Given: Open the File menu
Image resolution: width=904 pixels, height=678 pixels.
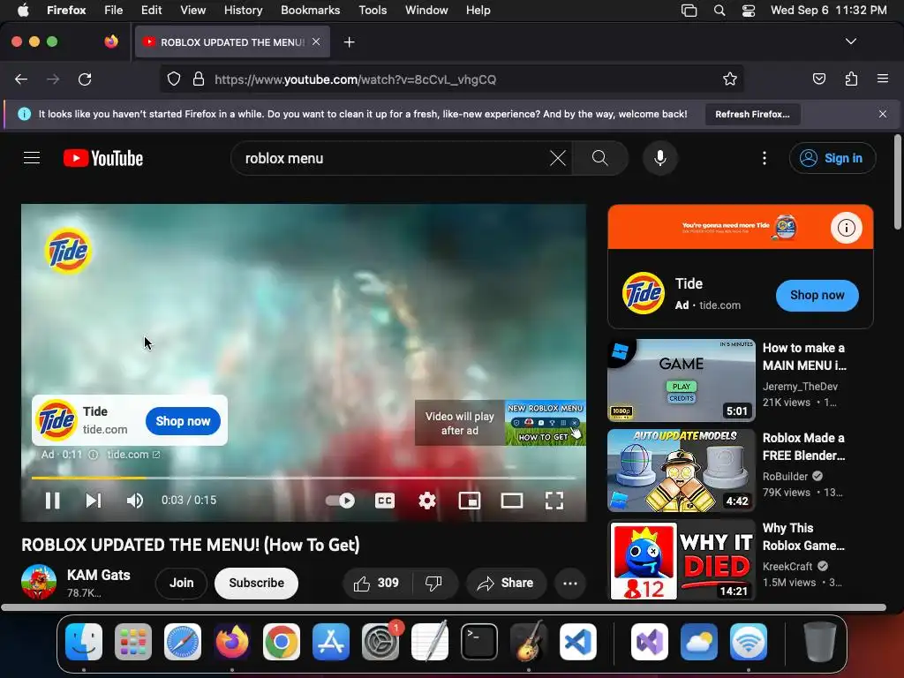Looking at the screenshot, I should click(113, 10).
